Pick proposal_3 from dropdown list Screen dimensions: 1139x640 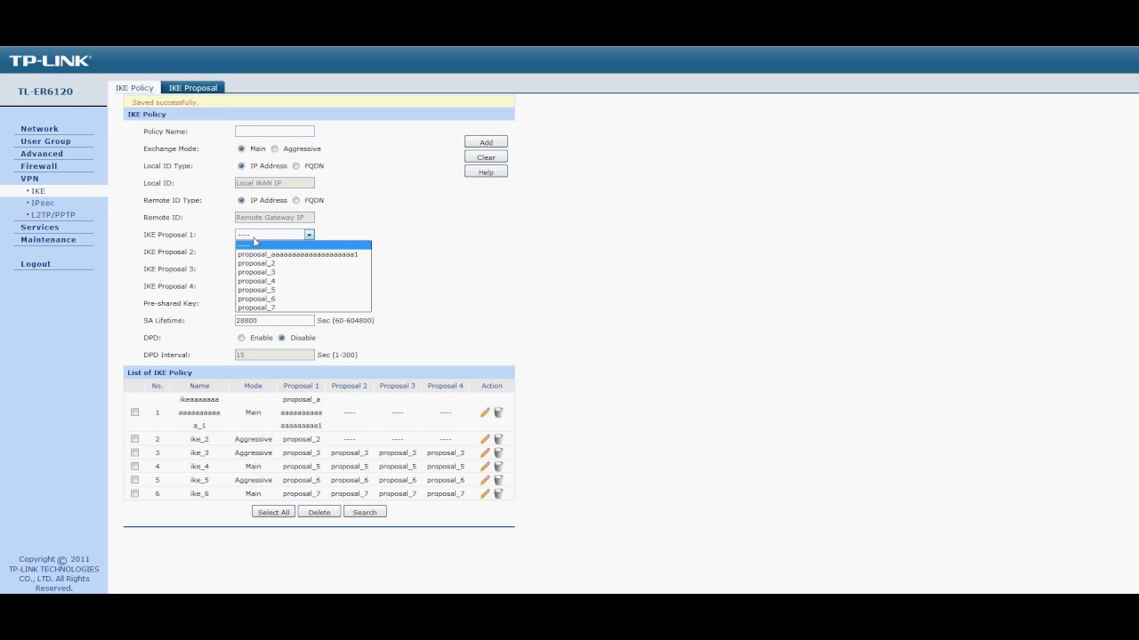[303, 272]
